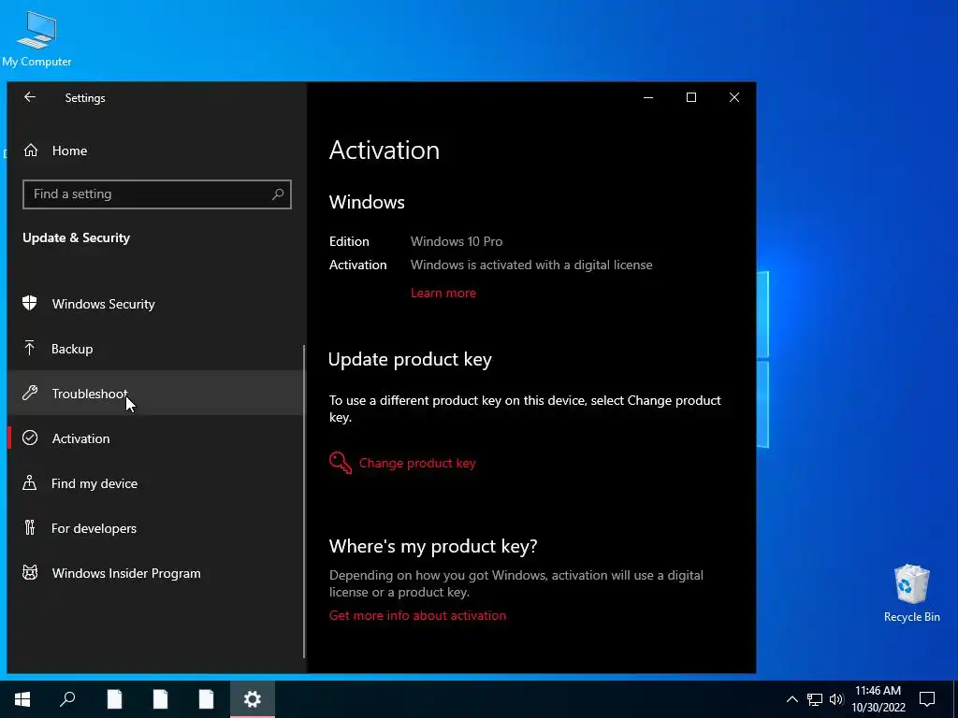
Task: Focus the Find a setting search box
Action: pos(157,194)
